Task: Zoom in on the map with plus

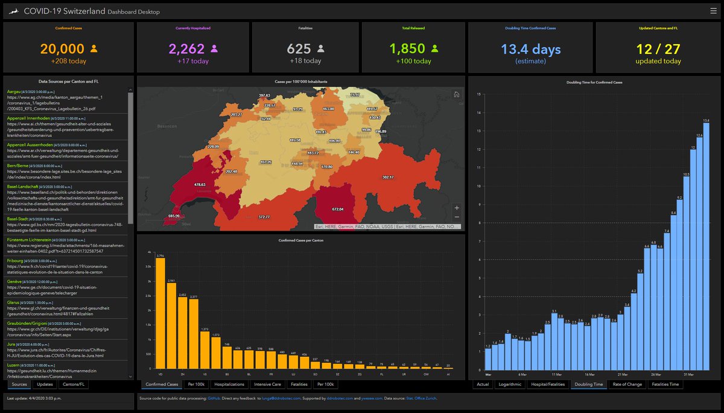Action: point(457,207)
